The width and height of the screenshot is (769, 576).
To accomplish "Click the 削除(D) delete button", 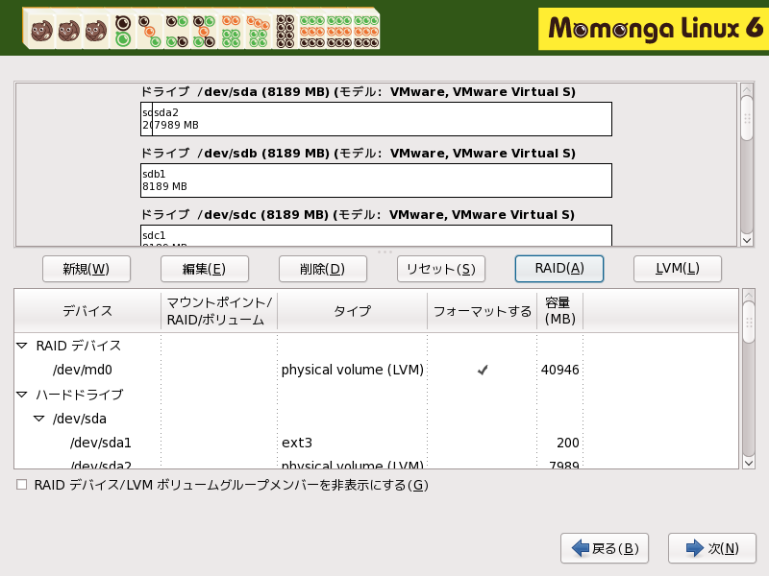I will tap(323, 269).
